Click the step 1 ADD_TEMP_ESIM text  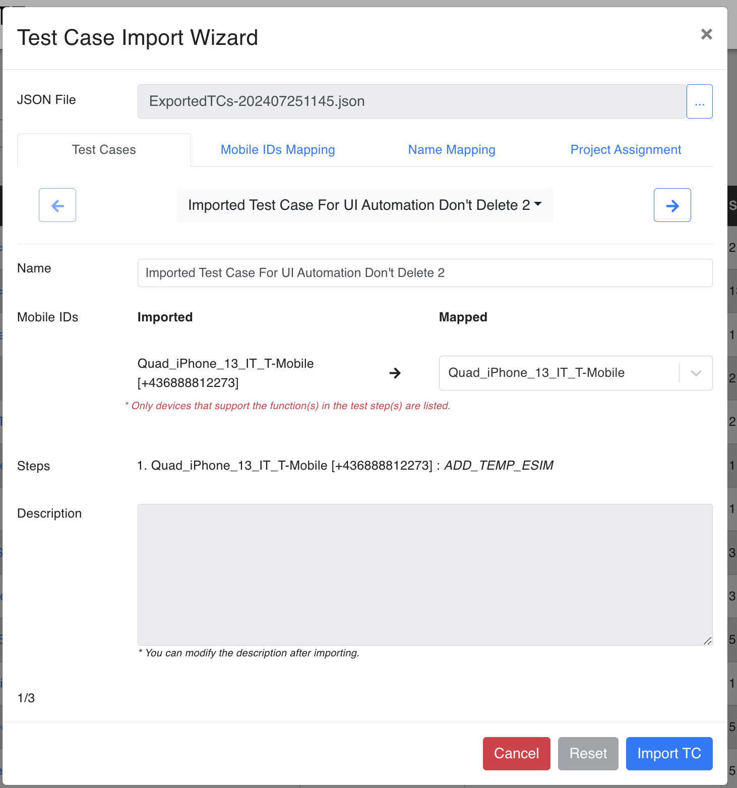tap(499, 465)
